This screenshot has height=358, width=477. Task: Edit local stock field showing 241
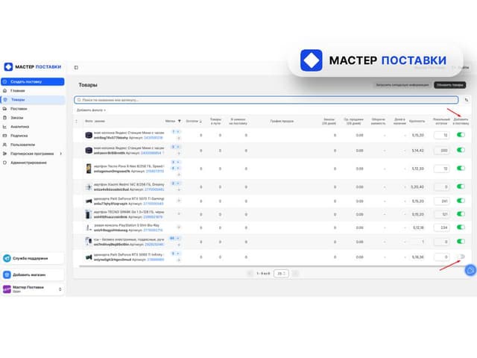tap(442, 201)
